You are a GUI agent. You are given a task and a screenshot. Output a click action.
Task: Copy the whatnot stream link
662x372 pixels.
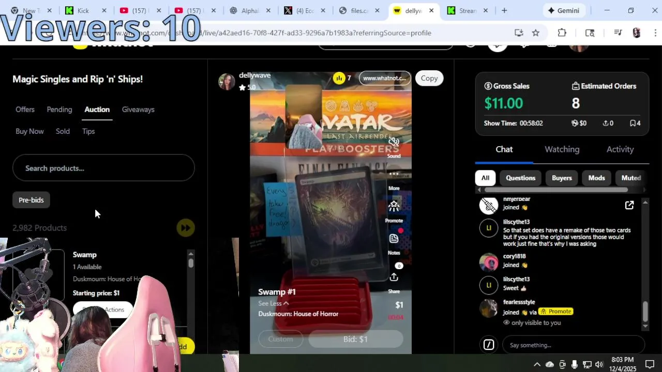point(429,78)
